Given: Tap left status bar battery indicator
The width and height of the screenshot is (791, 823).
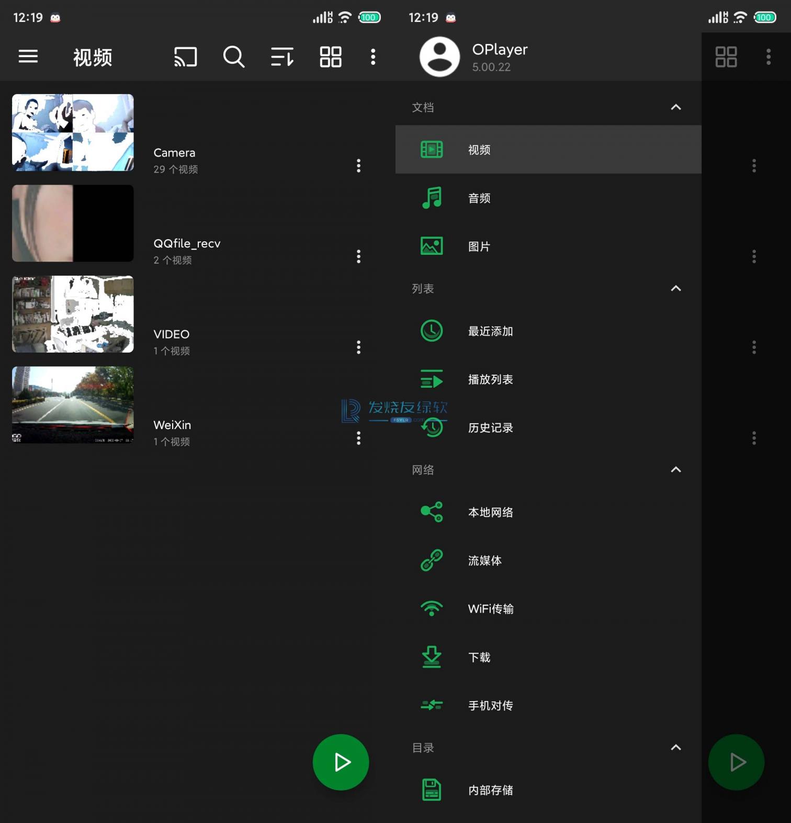Looking at the screenshot, I should coord(369,17).
